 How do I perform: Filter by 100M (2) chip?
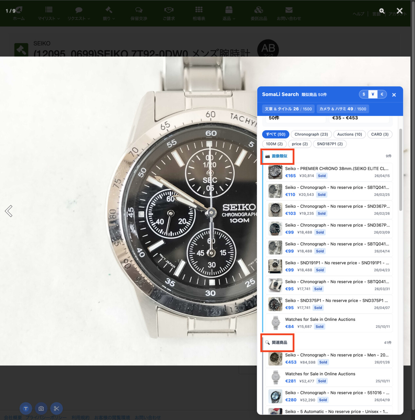pos(274,144)
